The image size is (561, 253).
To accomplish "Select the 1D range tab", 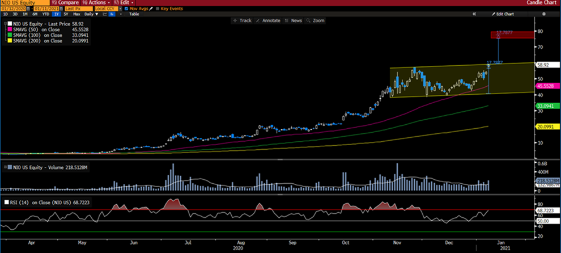I will (5, 14).
